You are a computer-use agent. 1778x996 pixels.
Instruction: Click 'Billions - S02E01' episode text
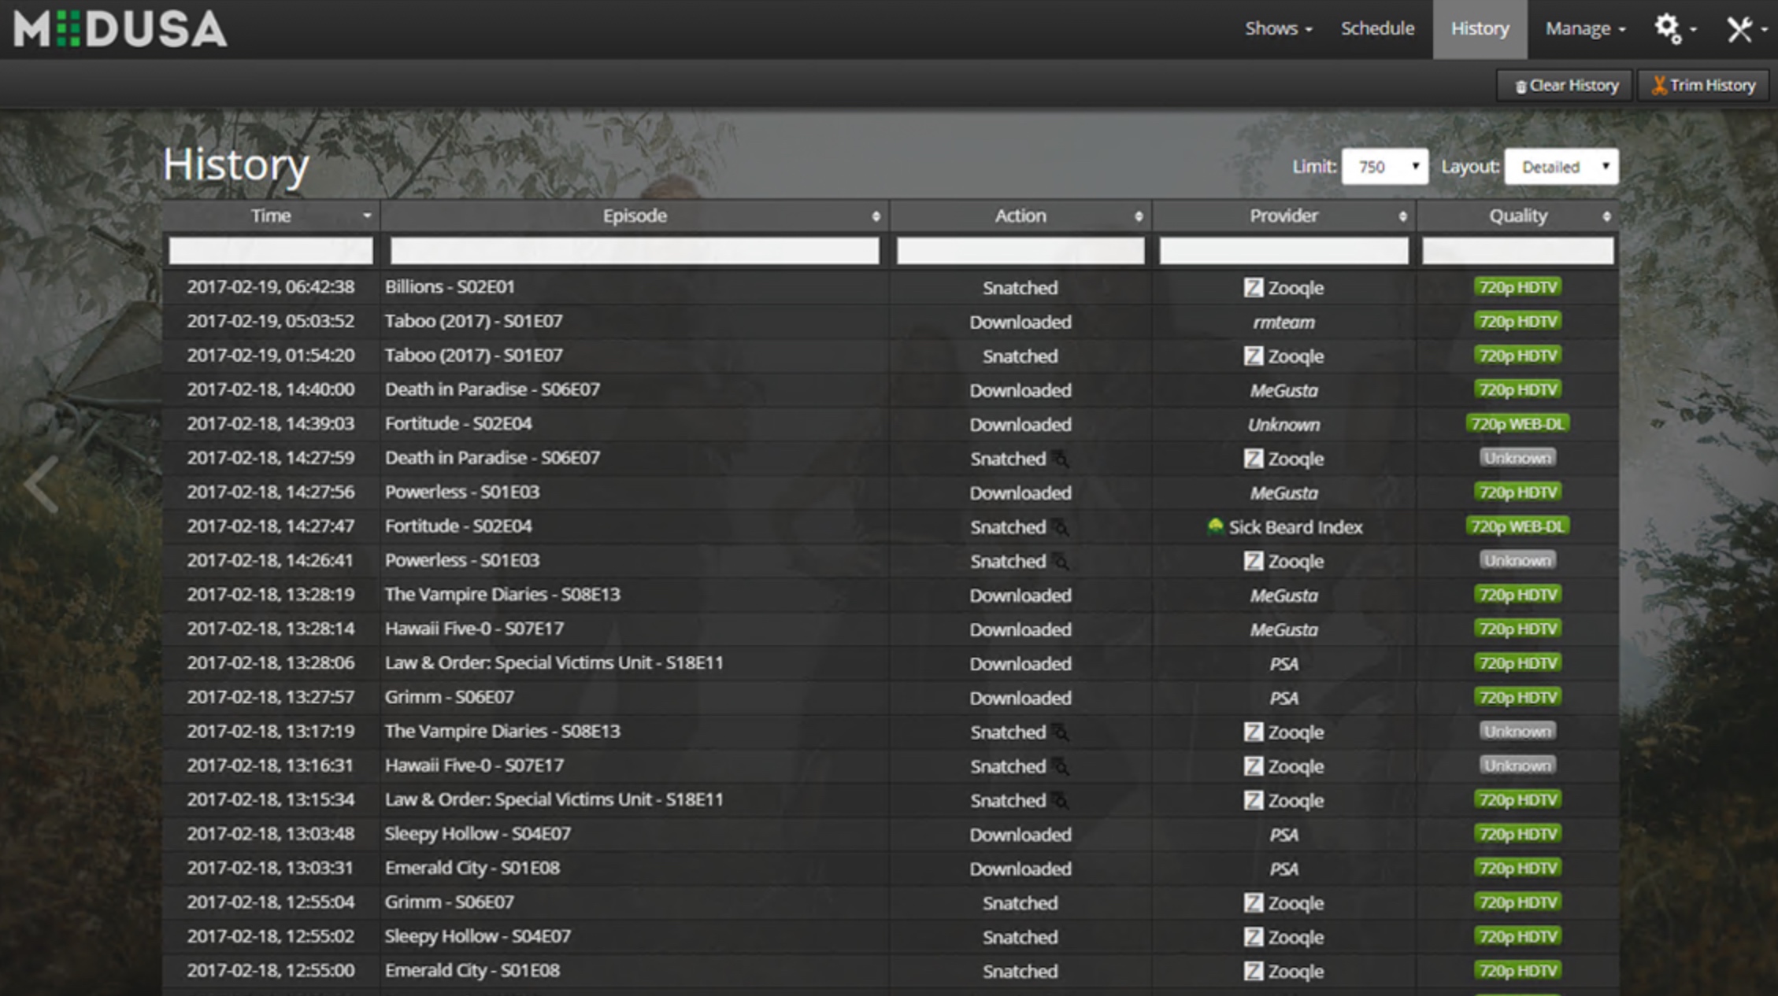[450, 287]
